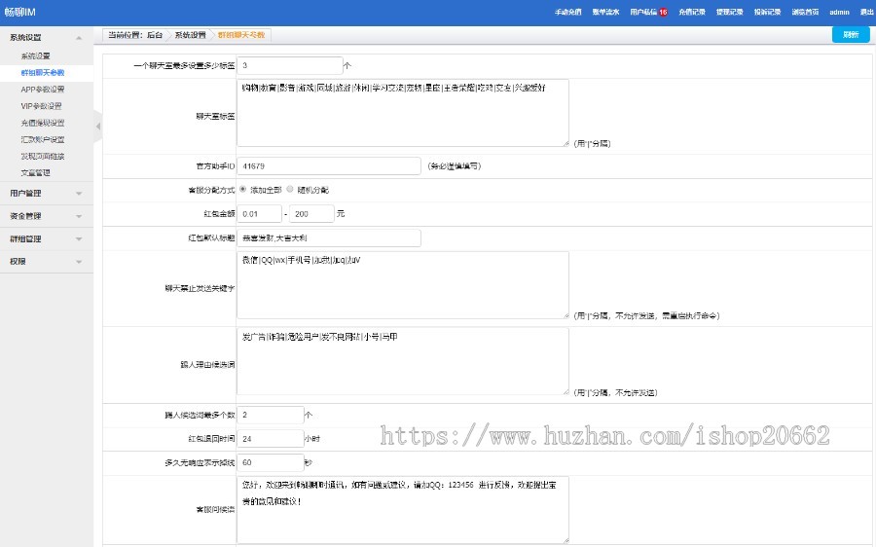Screen dimensions: 876x547
Task: Click 退出 to log out
Action: (866, 13)
